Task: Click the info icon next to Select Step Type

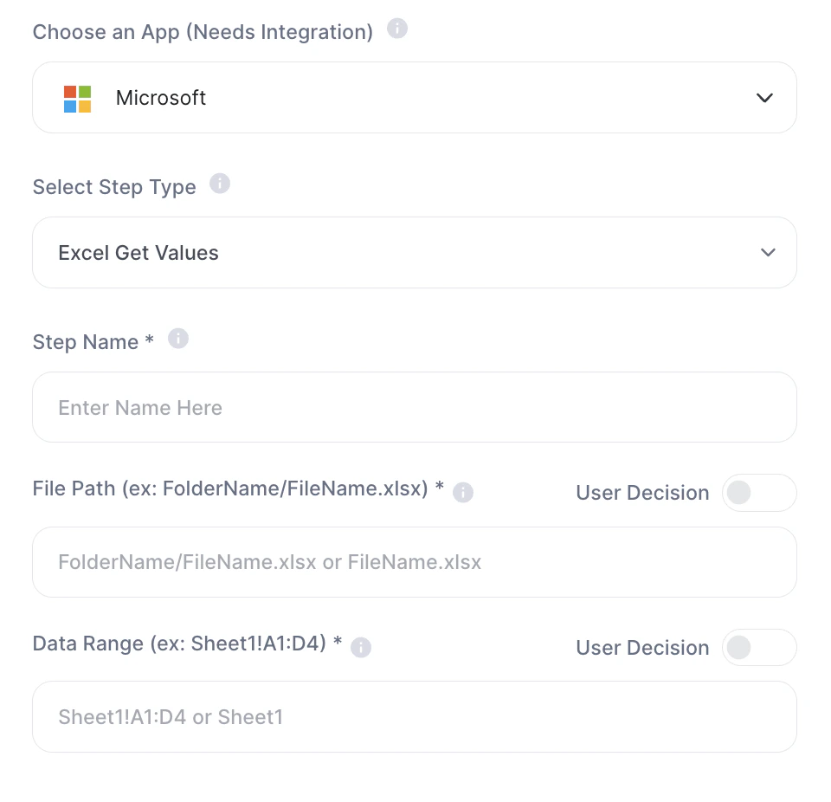Action: pyautogui.click(x=220, y=184)
